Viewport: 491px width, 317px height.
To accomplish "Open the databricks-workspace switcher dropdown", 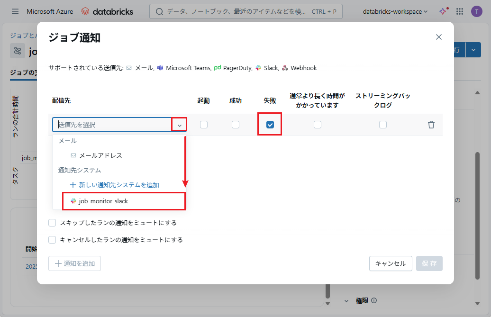I will click(395, 11).
